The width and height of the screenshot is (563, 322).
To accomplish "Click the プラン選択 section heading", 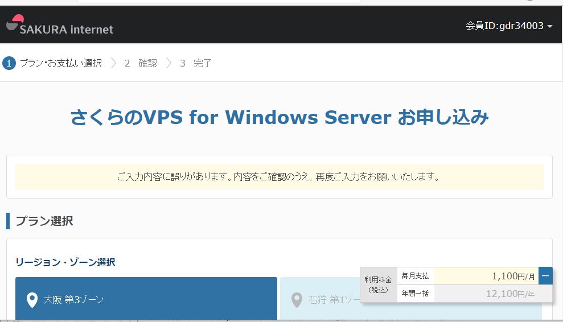I will point(44,221).
